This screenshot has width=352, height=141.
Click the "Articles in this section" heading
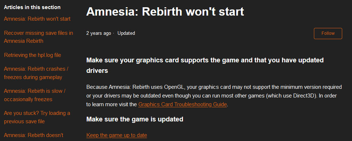(x=32, y=7)
